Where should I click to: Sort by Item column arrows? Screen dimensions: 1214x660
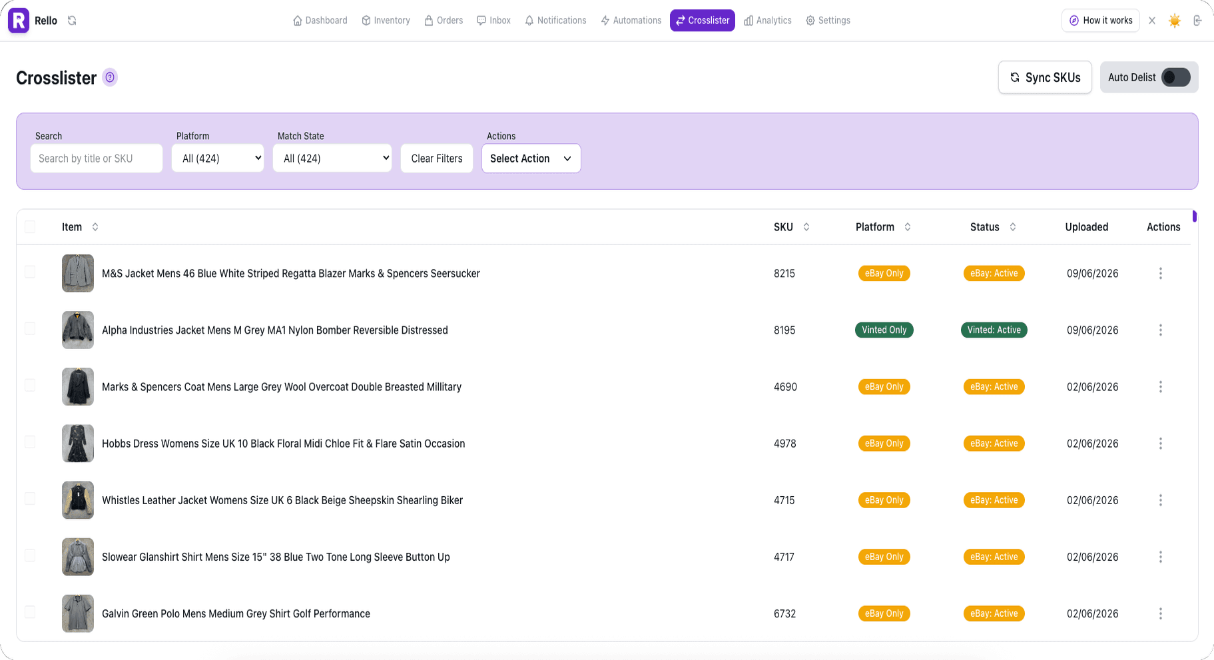pos(95,227)
